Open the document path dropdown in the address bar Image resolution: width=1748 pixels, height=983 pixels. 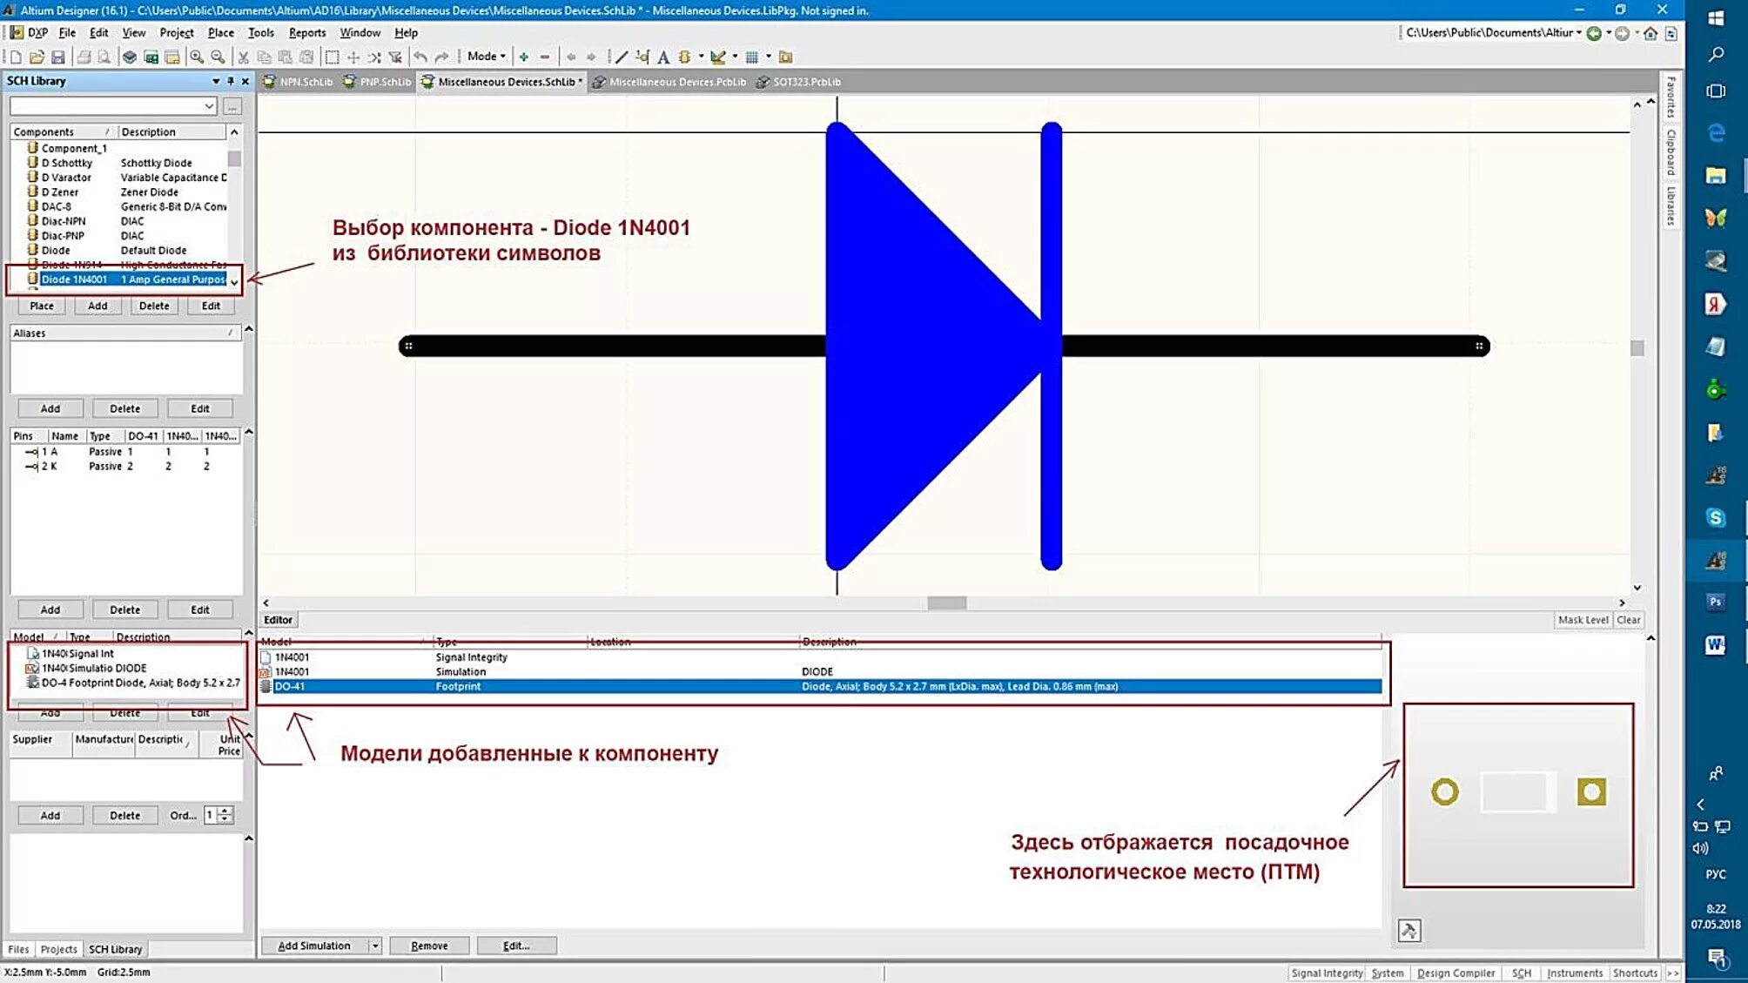coord(1579,33)
